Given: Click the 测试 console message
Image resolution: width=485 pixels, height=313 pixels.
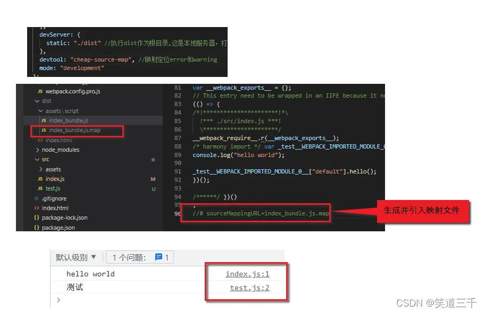Looking at the screenshot, I should tap(75, 288).
